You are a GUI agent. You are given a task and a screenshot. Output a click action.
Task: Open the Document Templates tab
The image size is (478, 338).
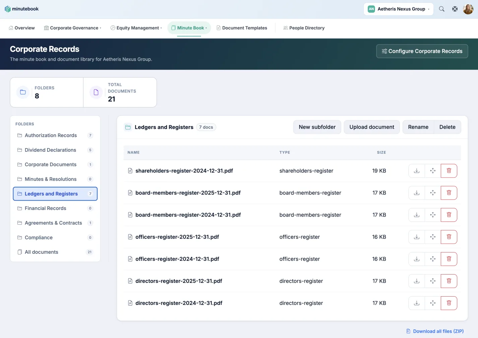pos(242,28)
